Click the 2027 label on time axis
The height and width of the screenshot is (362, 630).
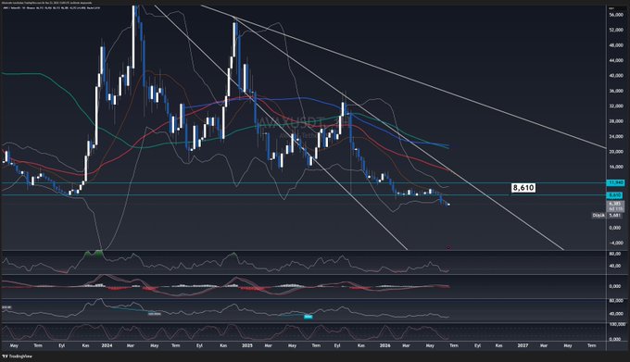(523, 345)
